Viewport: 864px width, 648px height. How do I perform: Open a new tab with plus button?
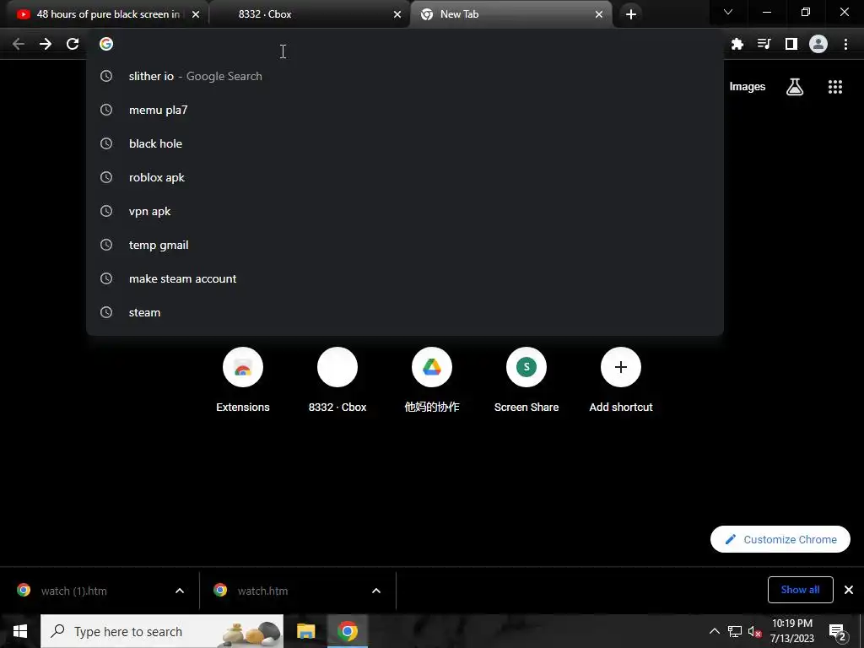(631, 14)
